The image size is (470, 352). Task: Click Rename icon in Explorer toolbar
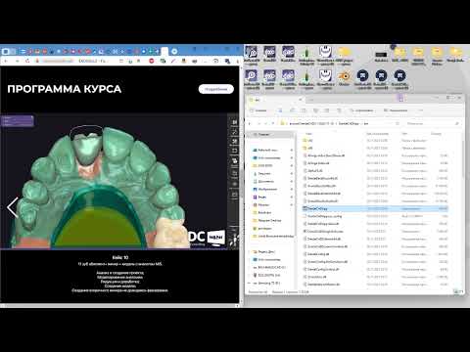(x=315, y=110)
